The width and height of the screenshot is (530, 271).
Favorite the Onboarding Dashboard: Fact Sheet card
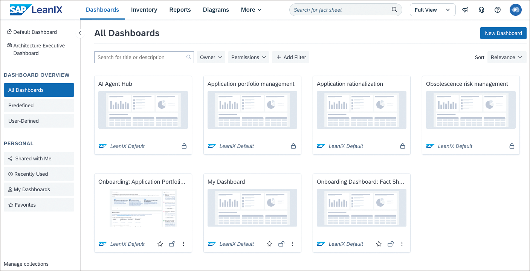coord(379,244)
